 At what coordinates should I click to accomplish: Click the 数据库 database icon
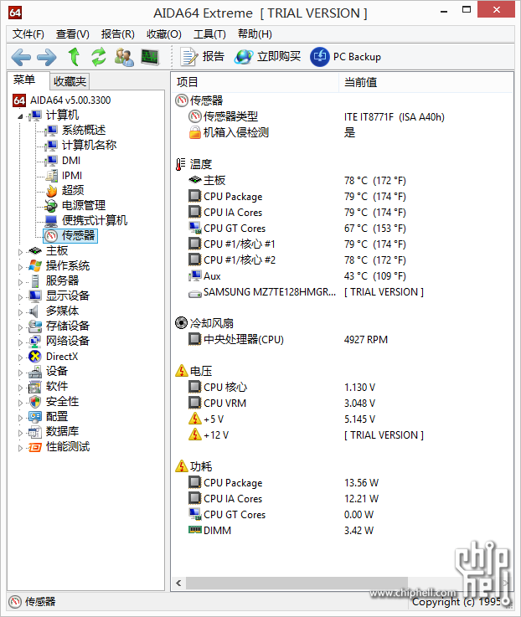pos(34,432)
